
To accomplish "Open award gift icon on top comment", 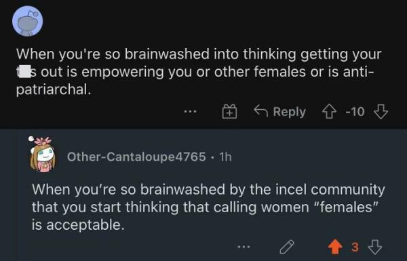I will [229, 112].
